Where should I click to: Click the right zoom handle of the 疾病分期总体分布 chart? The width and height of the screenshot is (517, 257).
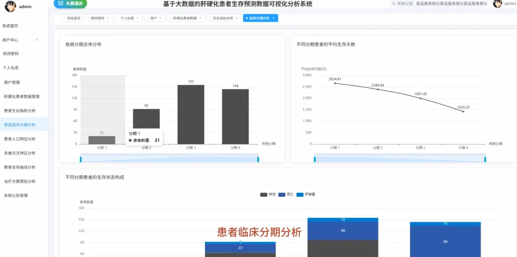point(258,159)
